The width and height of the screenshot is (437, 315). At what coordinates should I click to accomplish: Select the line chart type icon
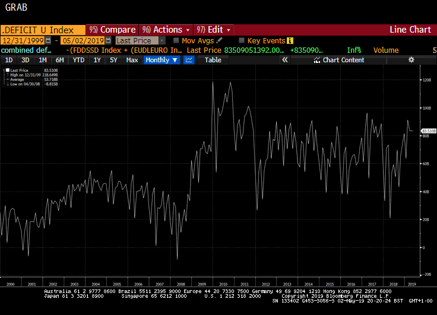(x=189, y=60)
